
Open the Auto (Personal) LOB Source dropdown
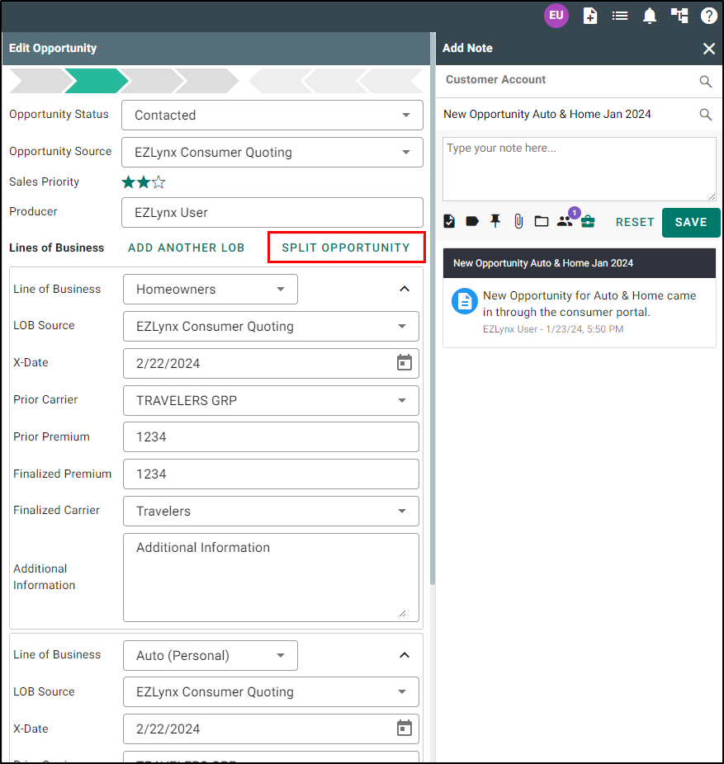coord(271,692)
